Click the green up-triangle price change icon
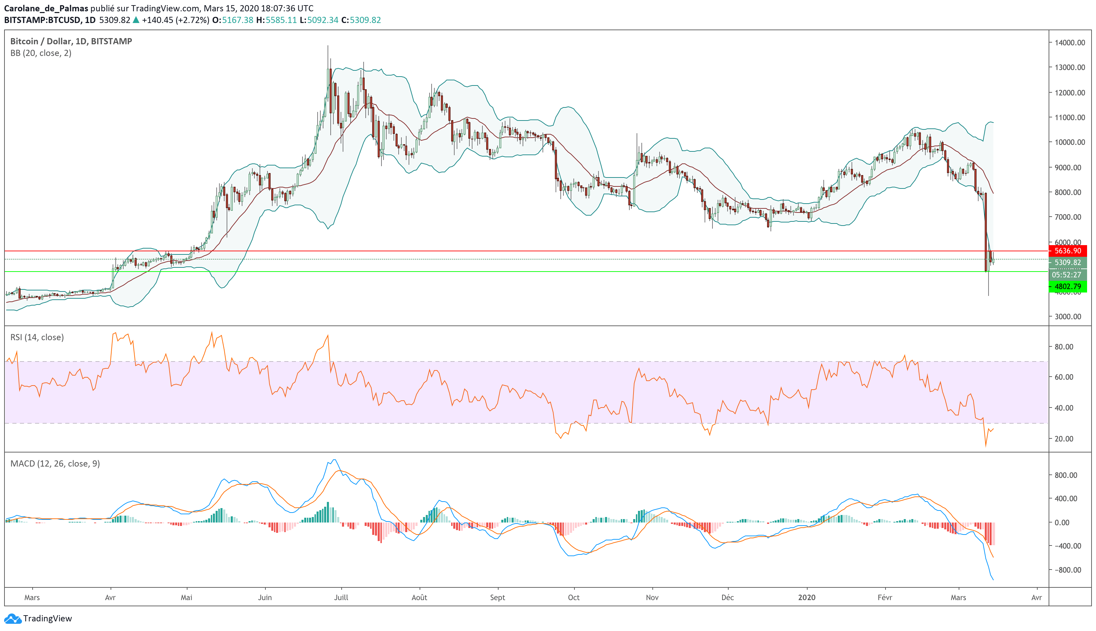Screen dimensions: 1096x631 (x=136, y=20)
